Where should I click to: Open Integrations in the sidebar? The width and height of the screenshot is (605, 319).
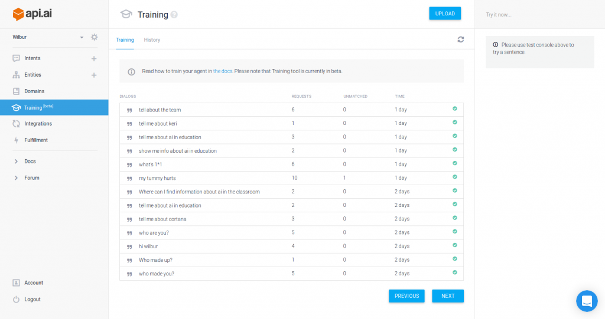[38, 124]
